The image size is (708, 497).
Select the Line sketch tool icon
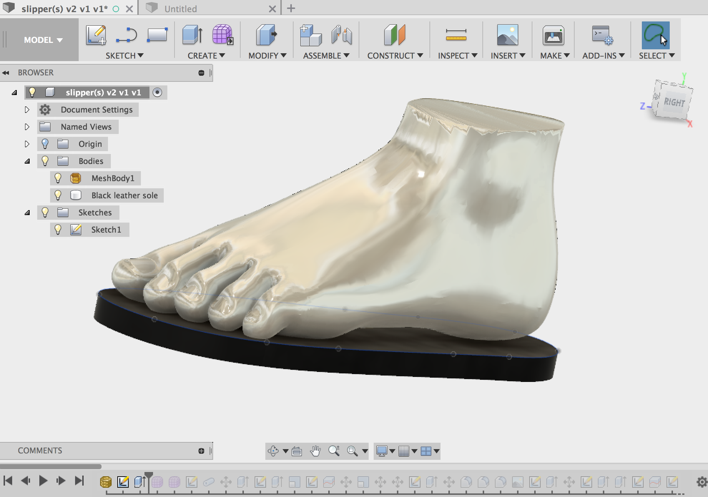click(x=127, y=35)
